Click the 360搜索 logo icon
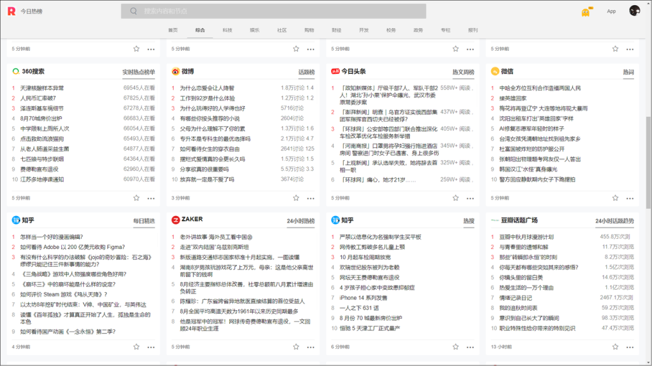This screenshot has width=652, height=366. (16, 71)
